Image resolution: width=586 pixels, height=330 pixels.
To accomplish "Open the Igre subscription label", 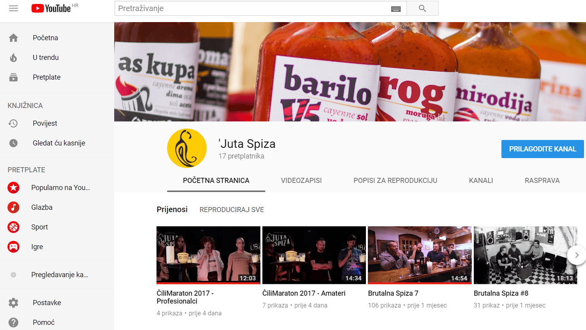I will [37, 247].
